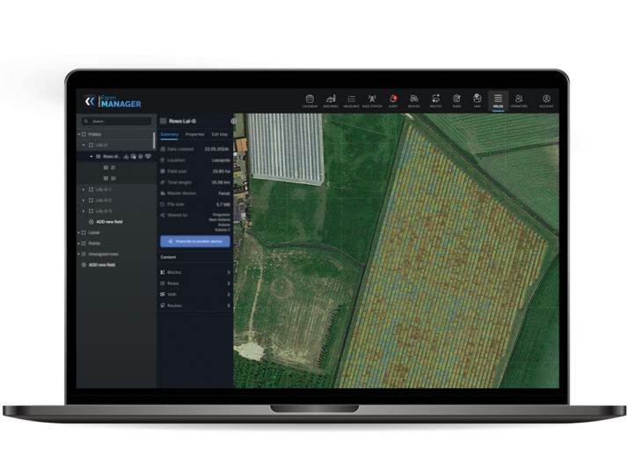Viewport: 628px width, 472px height.
Task: Expand the Unassigned rows group
Action: [x=79, y=254]
